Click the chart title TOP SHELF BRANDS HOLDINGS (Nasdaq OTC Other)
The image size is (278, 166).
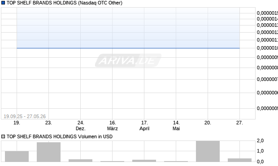click(x=65, y=3)
